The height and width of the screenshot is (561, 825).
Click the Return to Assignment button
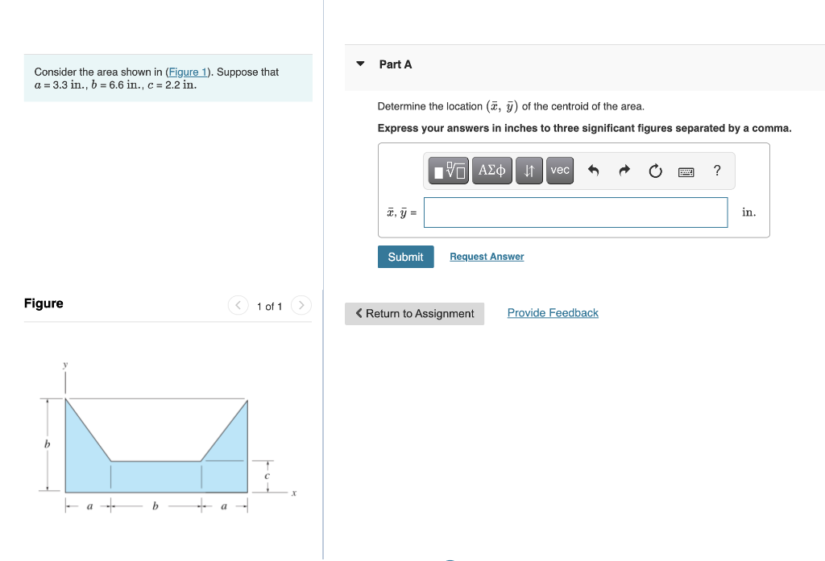pos(414,313)
